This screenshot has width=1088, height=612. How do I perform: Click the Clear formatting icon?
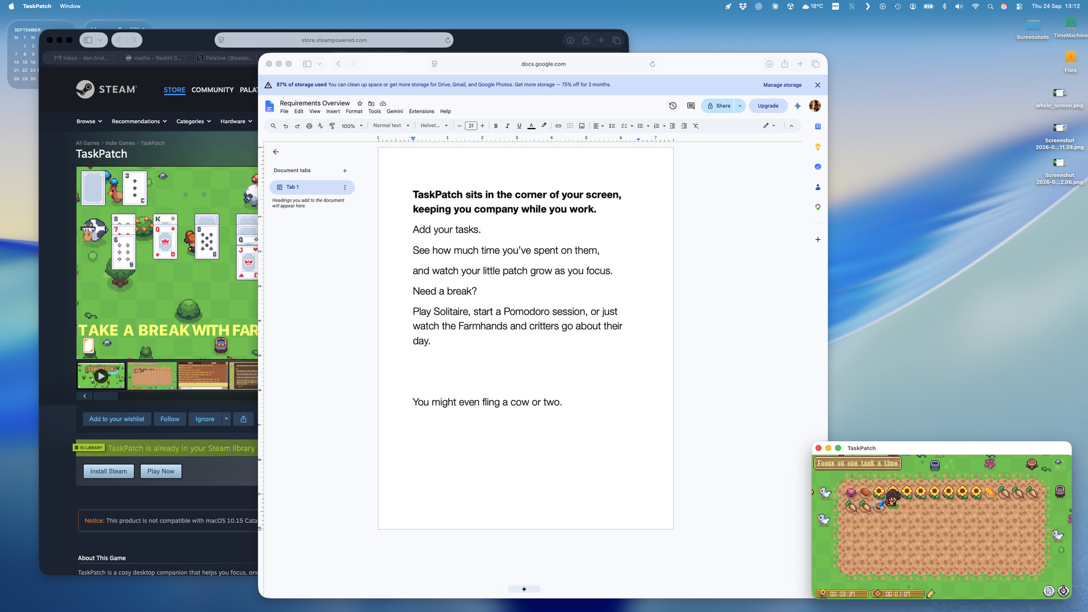point(696,126)
